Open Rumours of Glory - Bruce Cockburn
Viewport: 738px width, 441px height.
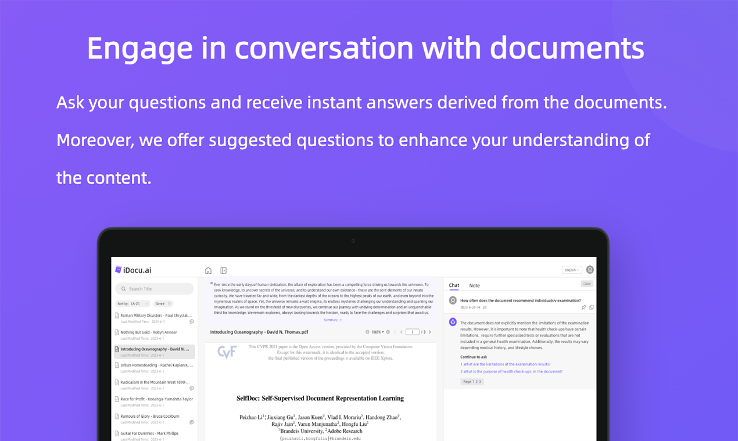click(x=155, y=418)
